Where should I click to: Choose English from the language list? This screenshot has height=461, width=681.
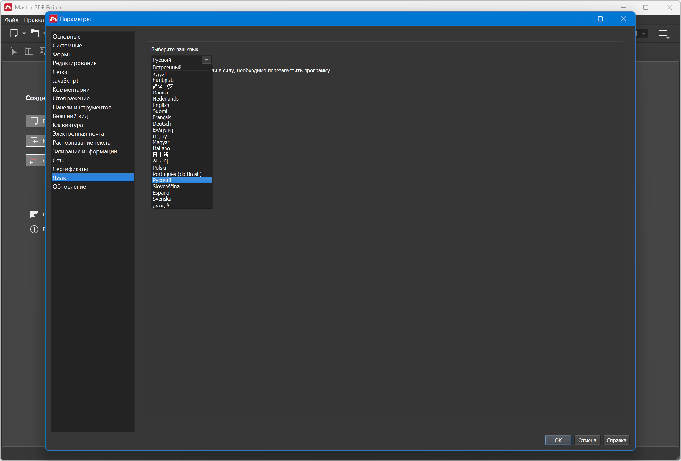coord(161,105)
